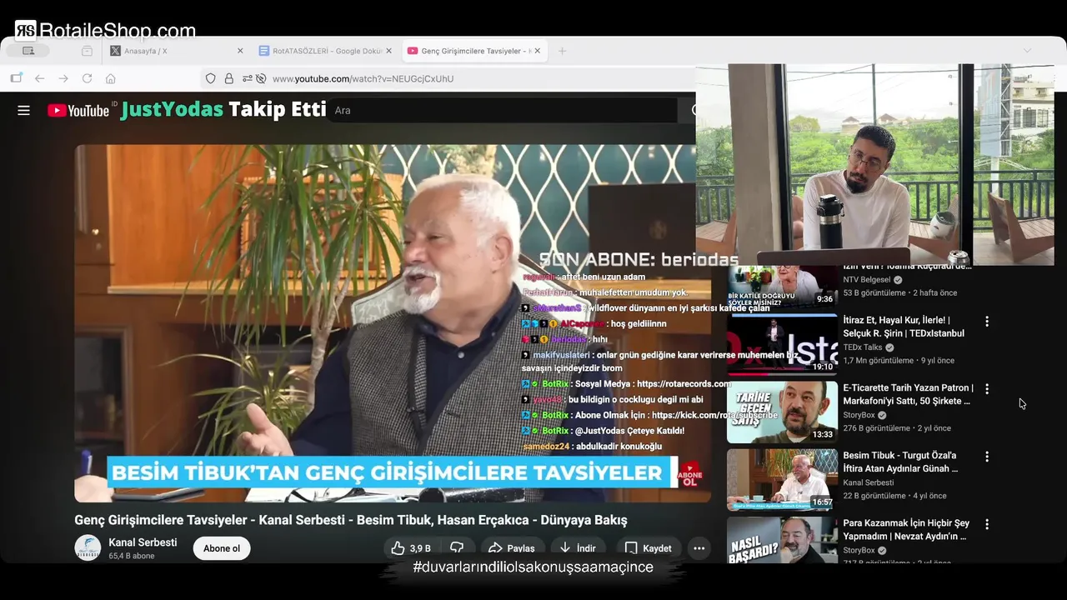Image resolution: width=1067 pixels, height=600 pixels.
Task: Open options for the Besim Tibuk - Turgut Özal'a video
Action: point(987,457)
